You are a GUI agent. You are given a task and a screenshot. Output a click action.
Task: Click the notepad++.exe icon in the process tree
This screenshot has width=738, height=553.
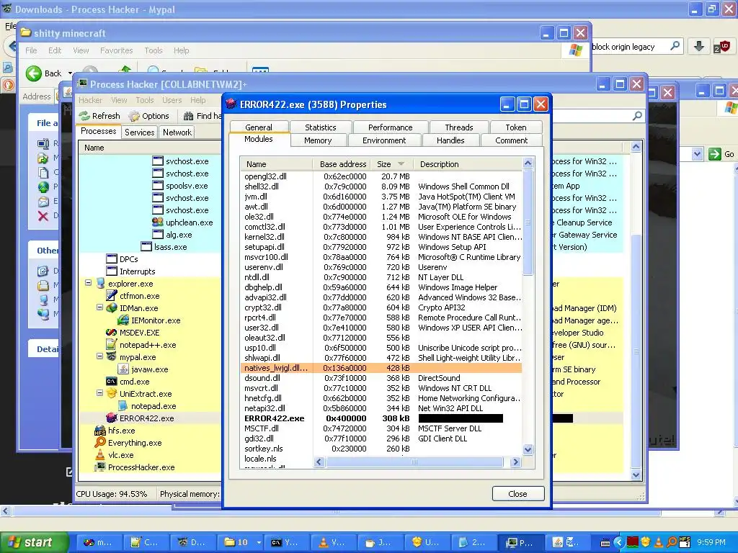112,345
